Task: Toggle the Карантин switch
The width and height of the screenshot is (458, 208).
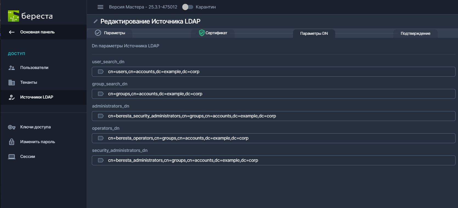Action: coord(187,7)
